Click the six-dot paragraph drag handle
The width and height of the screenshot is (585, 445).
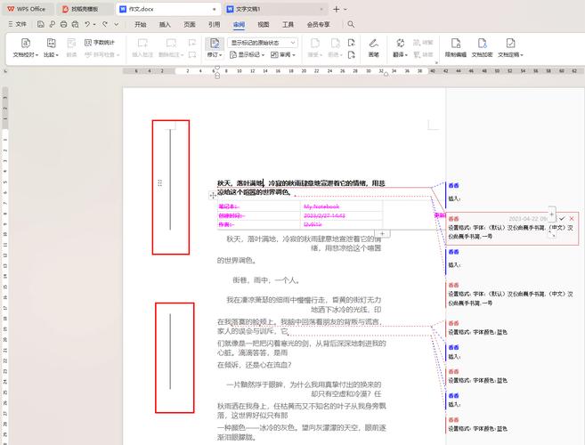click(159, 182)
